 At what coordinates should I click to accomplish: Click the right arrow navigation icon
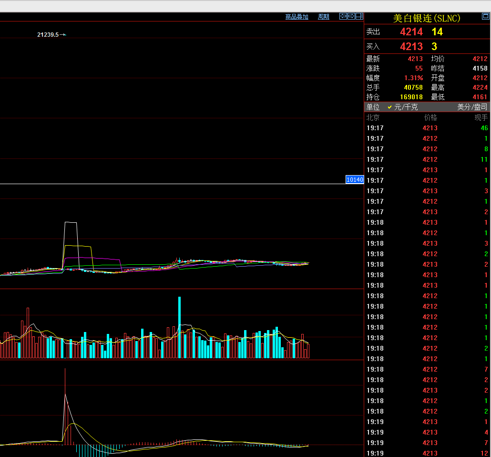(351, 16)
